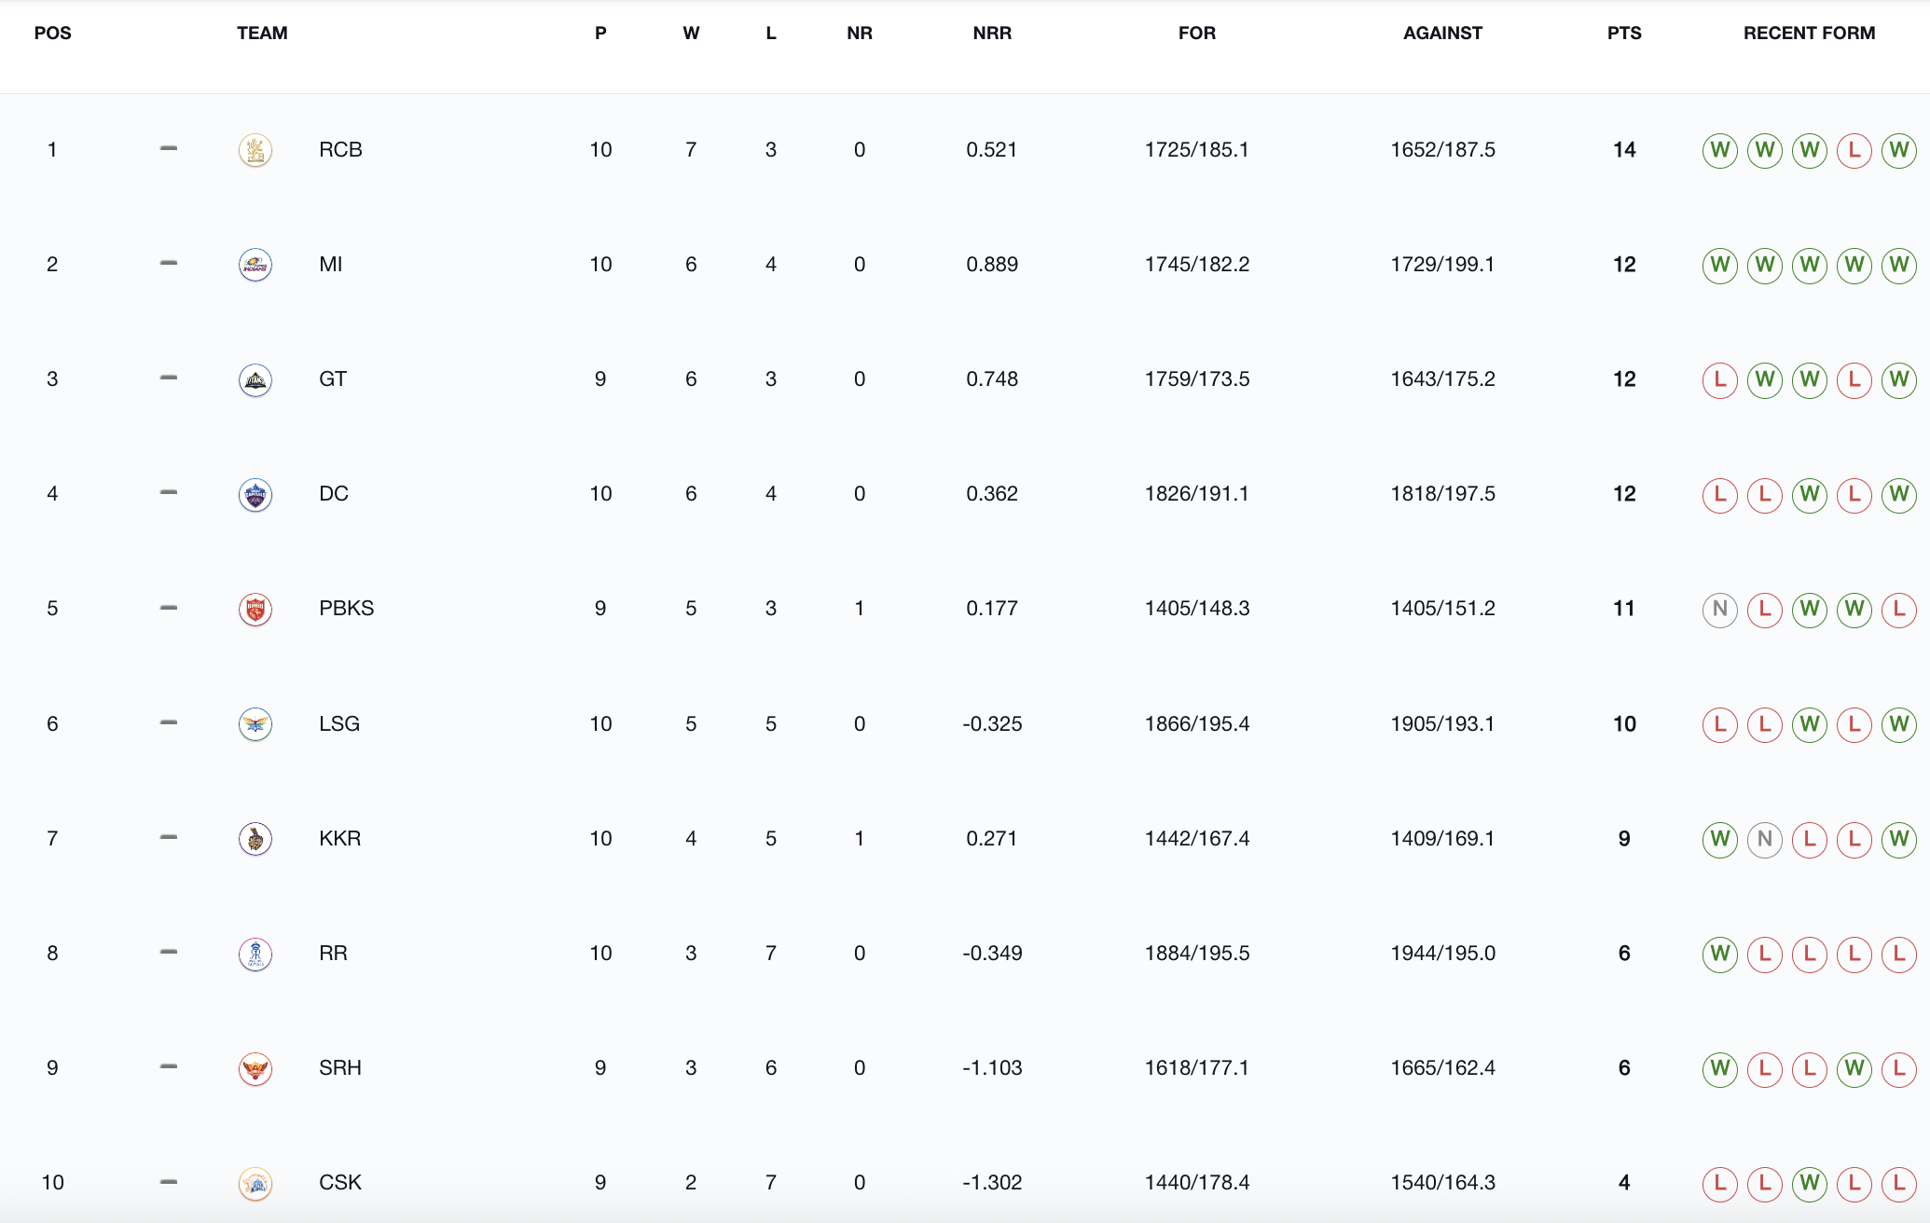Screen dimensions: 1930x1223
Task: Click the PBKS team logo
Action: tap(255, 609)
